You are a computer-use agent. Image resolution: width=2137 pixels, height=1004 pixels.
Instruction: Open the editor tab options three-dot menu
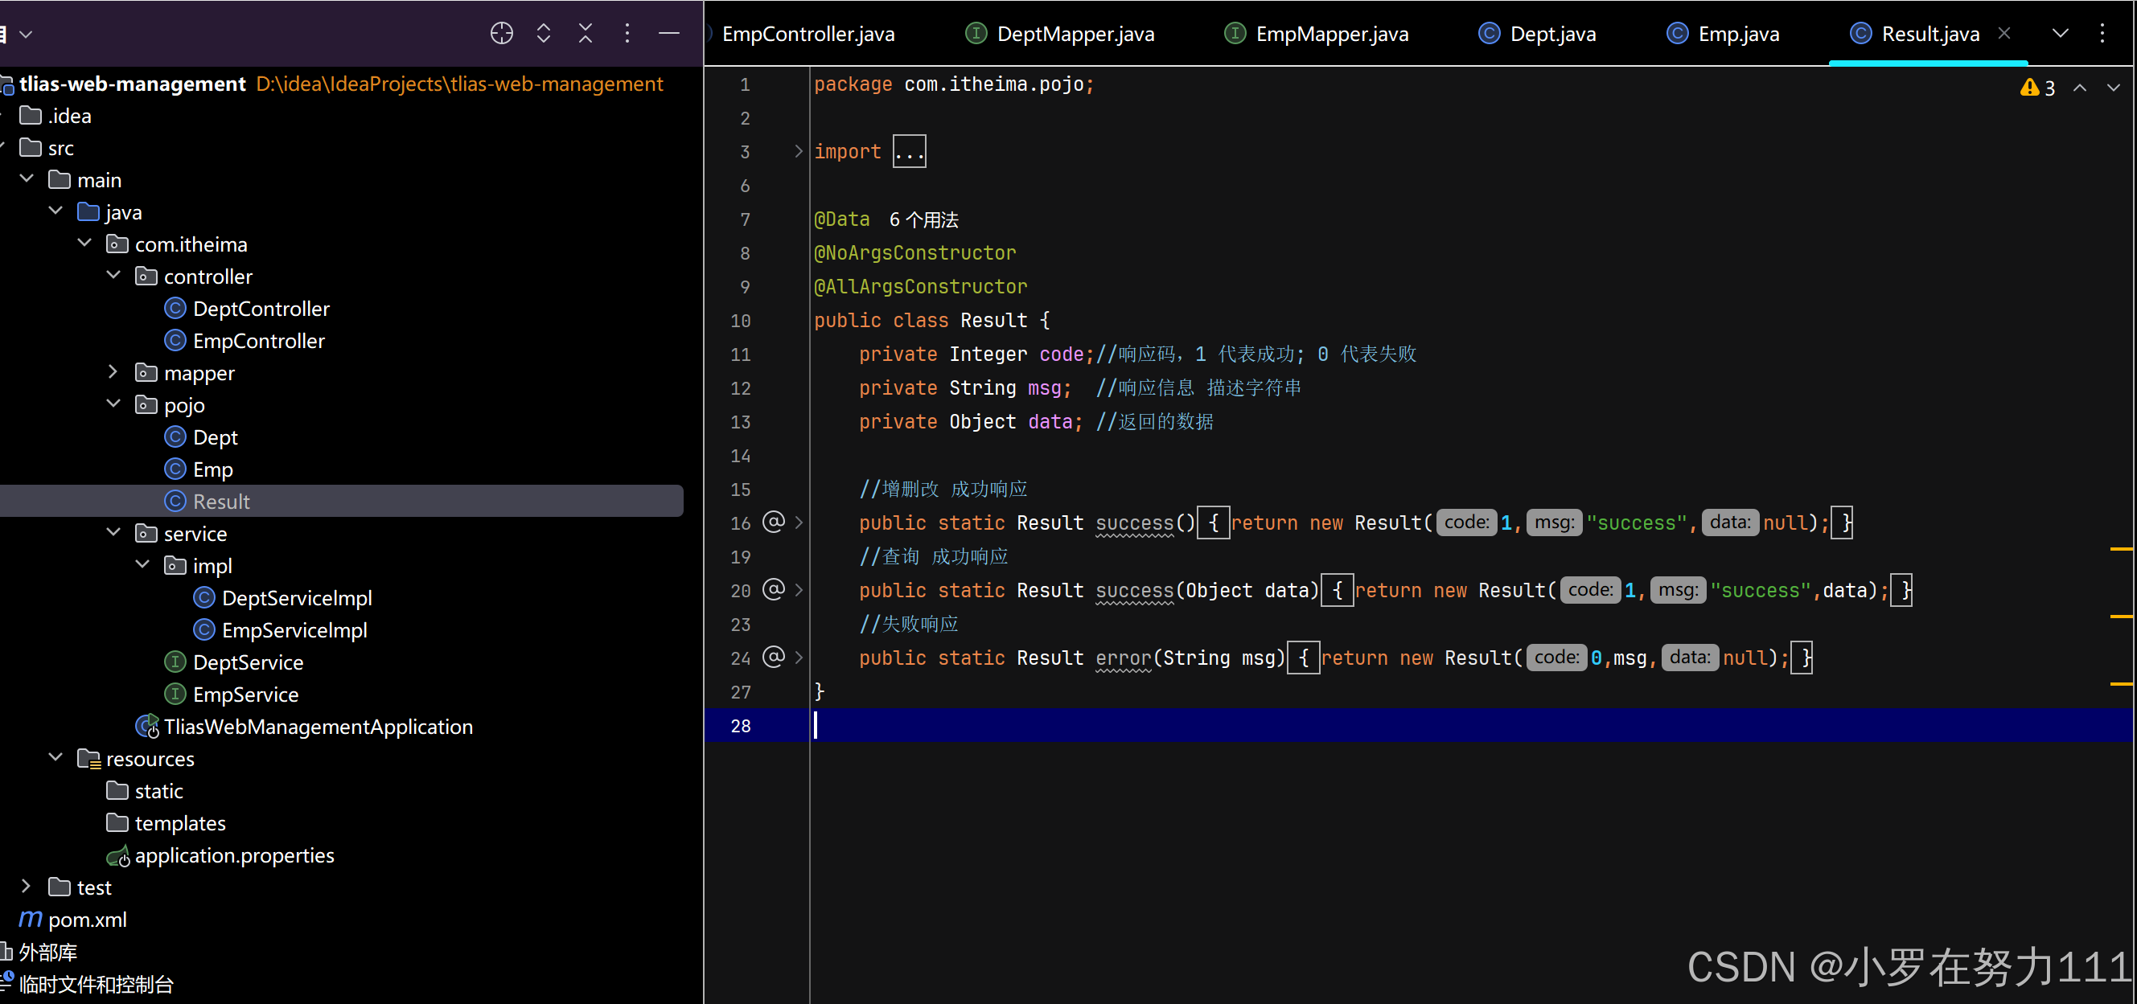(2102, 33)
